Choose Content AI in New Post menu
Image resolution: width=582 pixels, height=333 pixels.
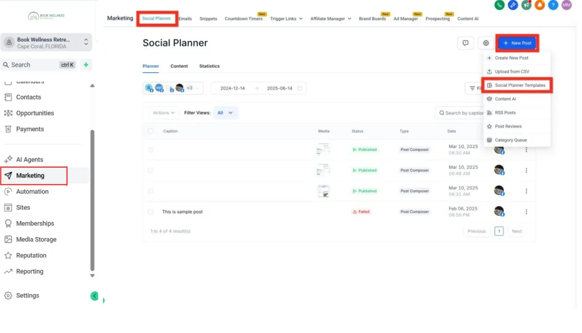point(517,99)
